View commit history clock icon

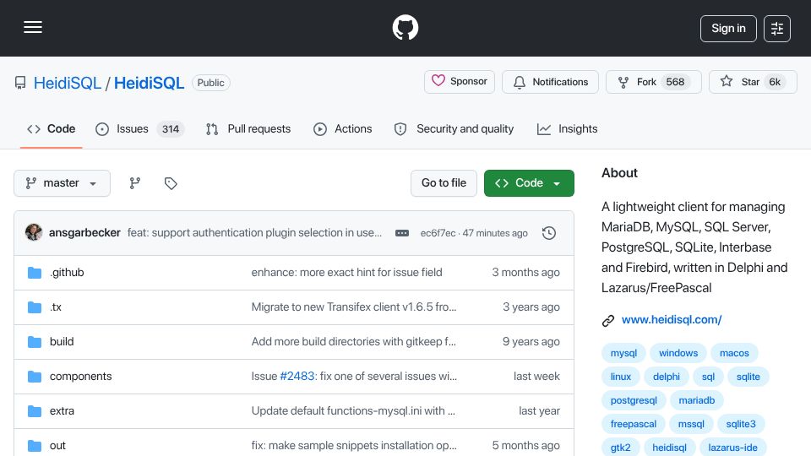[x=549, y=233]
